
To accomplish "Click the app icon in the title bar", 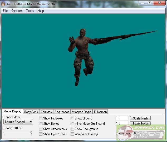I will click(3, 4).
